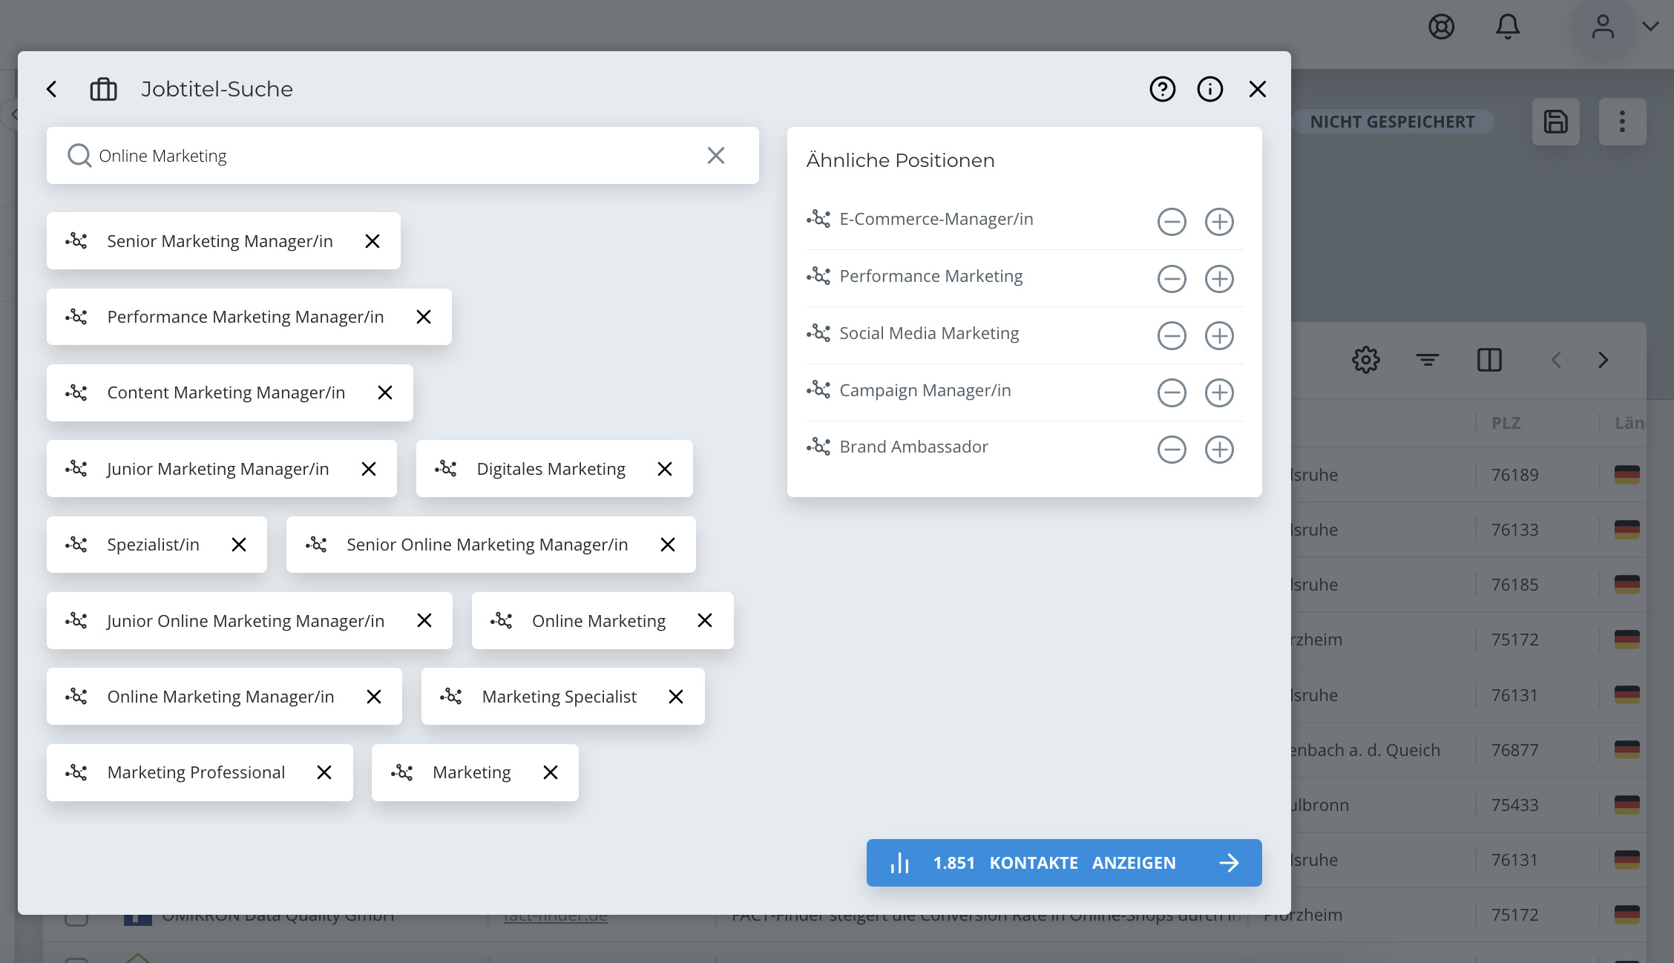Click the save disk icon

pos(1555,122)
